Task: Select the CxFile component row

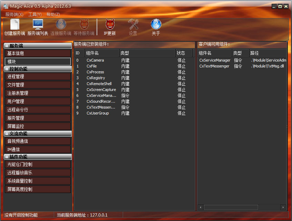Action: (x=134, y=66)
